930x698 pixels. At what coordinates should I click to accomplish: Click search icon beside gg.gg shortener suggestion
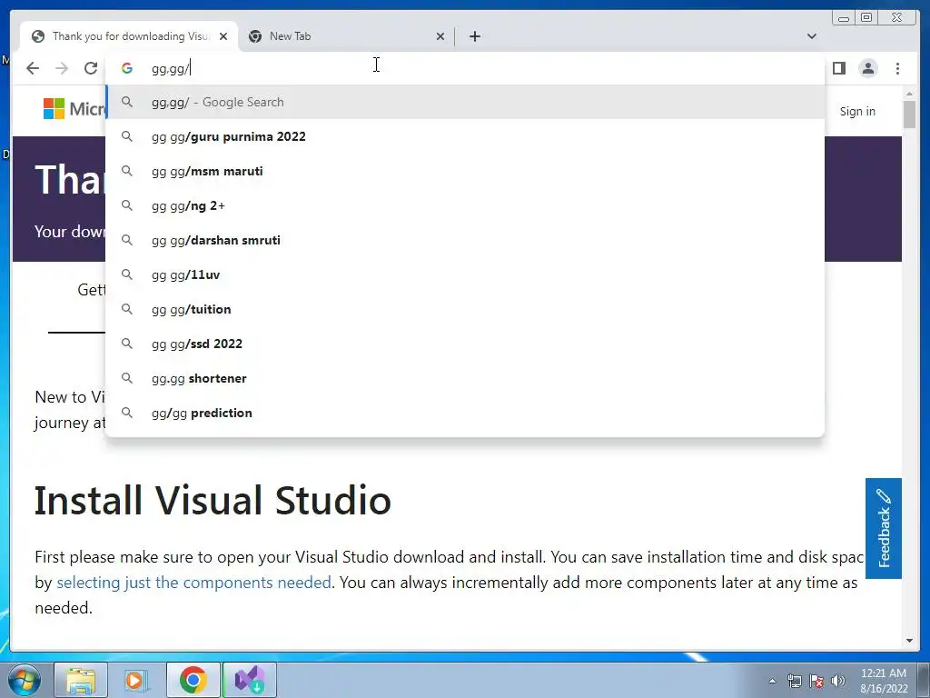click(x=127, y=378)
